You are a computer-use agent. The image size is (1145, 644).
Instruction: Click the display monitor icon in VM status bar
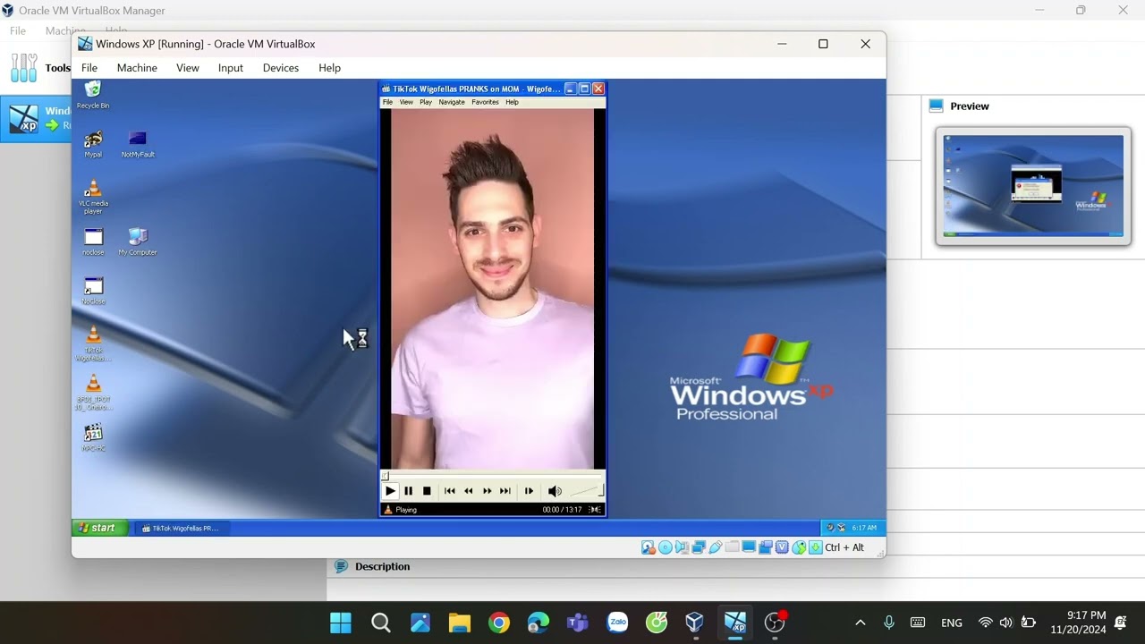[749, 547]
